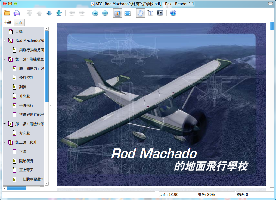The width and height of the screenshot is (276, 200).
Task: Switch to fit-width view icon
Action: tap(128, 13)
